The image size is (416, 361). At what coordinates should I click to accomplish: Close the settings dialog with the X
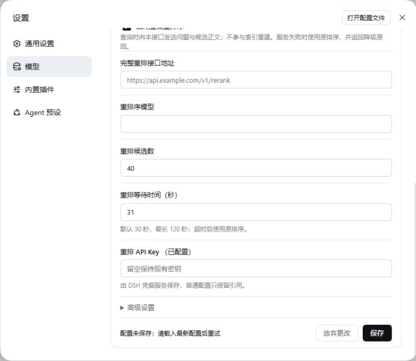point(402,18)
